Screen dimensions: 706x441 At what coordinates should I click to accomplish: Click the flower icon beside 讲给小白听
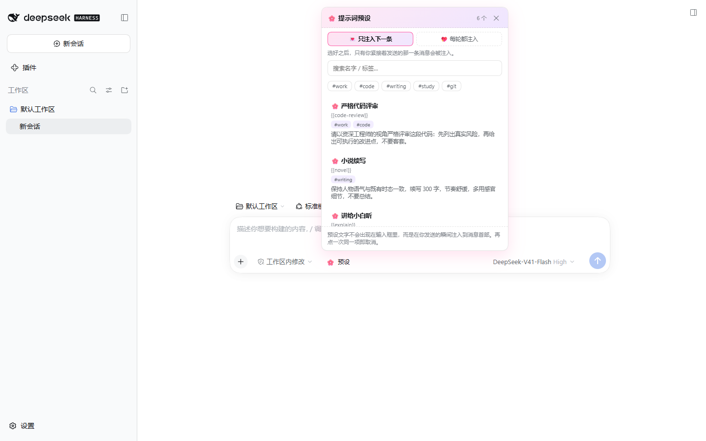click(x=335, y=216)
